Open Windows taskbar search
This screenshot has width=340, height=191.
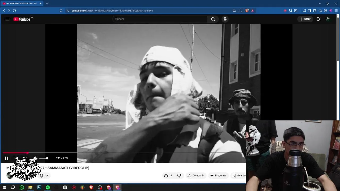click(x=13, y=188)
